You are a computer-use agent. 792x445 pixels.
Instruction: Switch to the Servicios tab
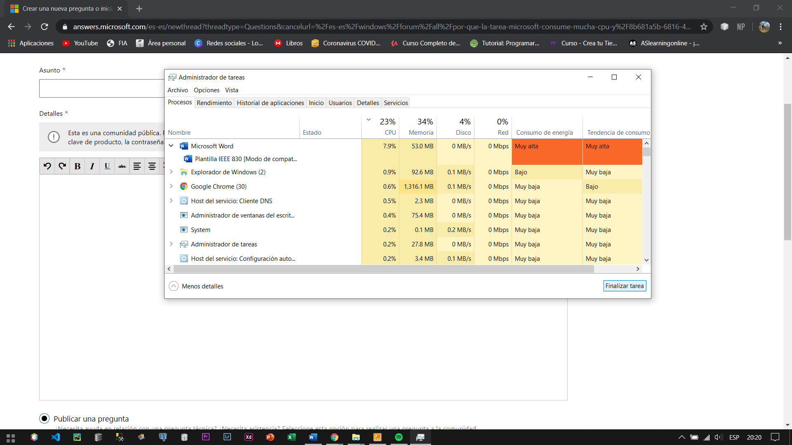(396, 103)
